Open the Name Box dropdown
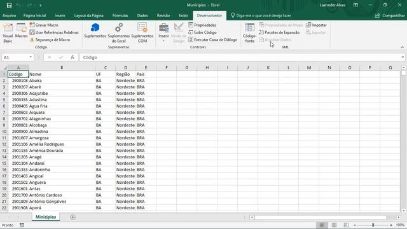Screen dimensions: 407x229 (x=31, y=57)
